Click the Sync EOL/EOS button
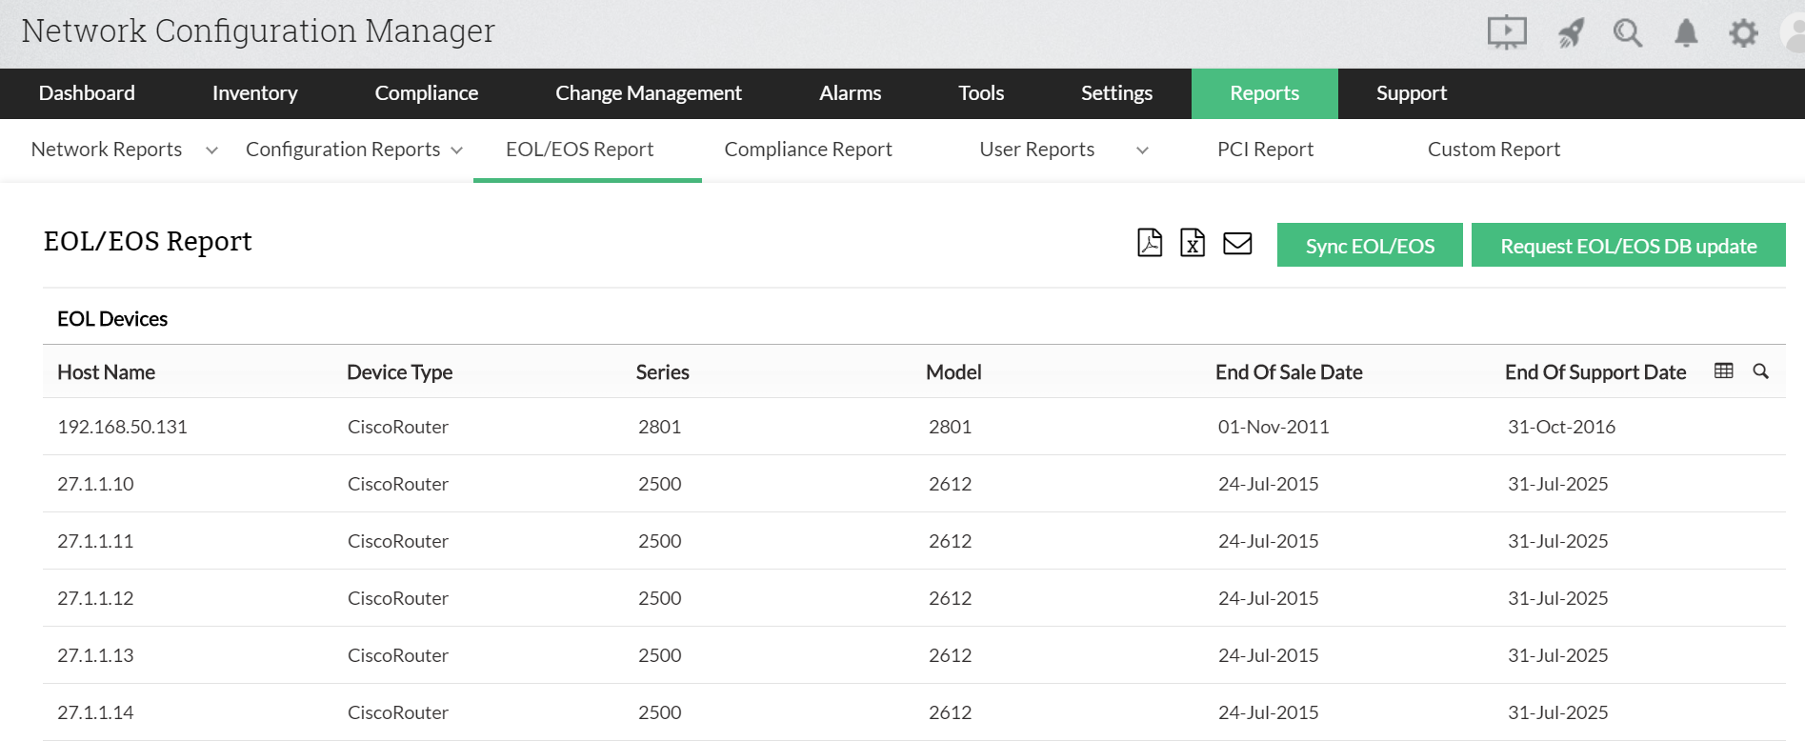The image size is (1805, 741). point(1369,246)
